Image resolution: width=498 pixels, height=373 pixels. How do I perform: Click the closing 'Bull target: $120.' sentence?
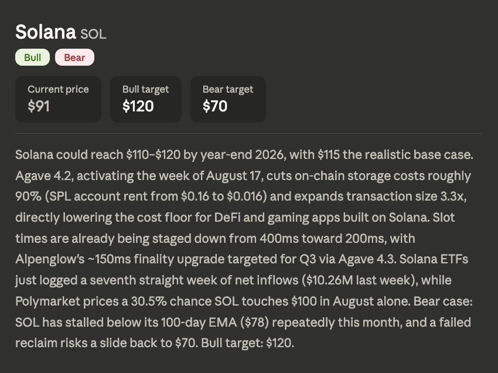248,343
